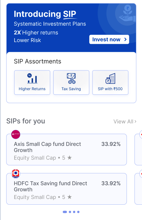Click the Axis fund logo badge
Image resolution: width=142 pixels, height=220 pixels.
16,134
